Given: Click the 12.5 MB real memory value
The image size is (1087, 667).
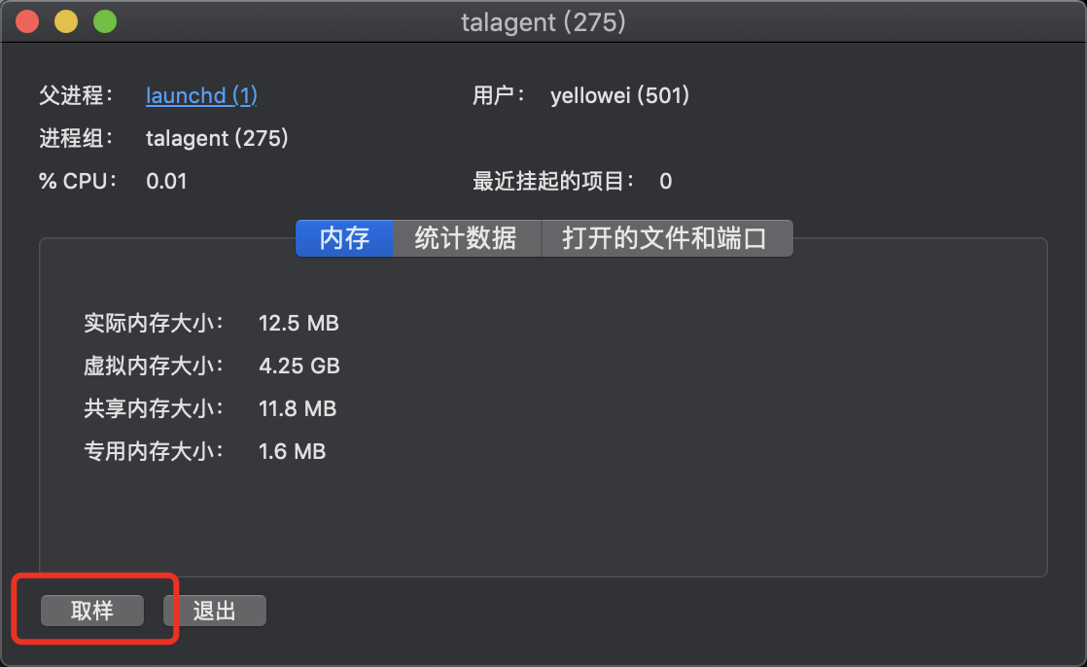Looking at the screenshot, I should click(298, 323).
